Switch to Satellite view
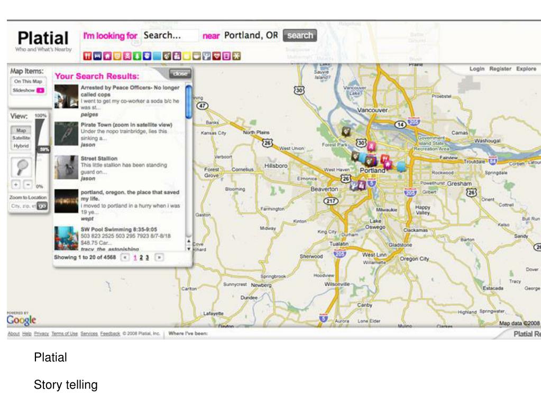541x405 pixels. click(21, 138)
